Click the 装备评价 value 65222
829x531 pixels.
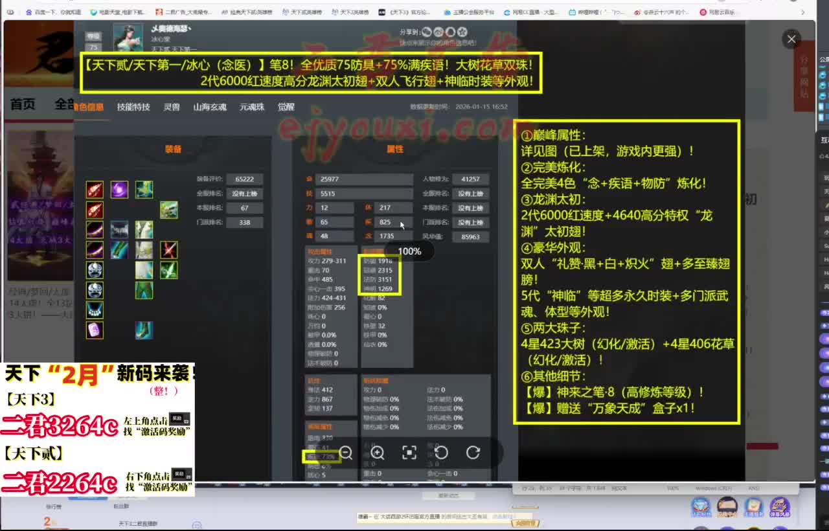[245, 179]
